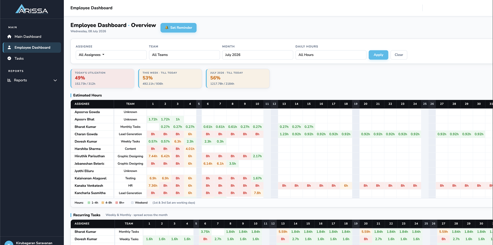Select the green 1–4h legend swatch
493x245 pixels.
point(89,203)
